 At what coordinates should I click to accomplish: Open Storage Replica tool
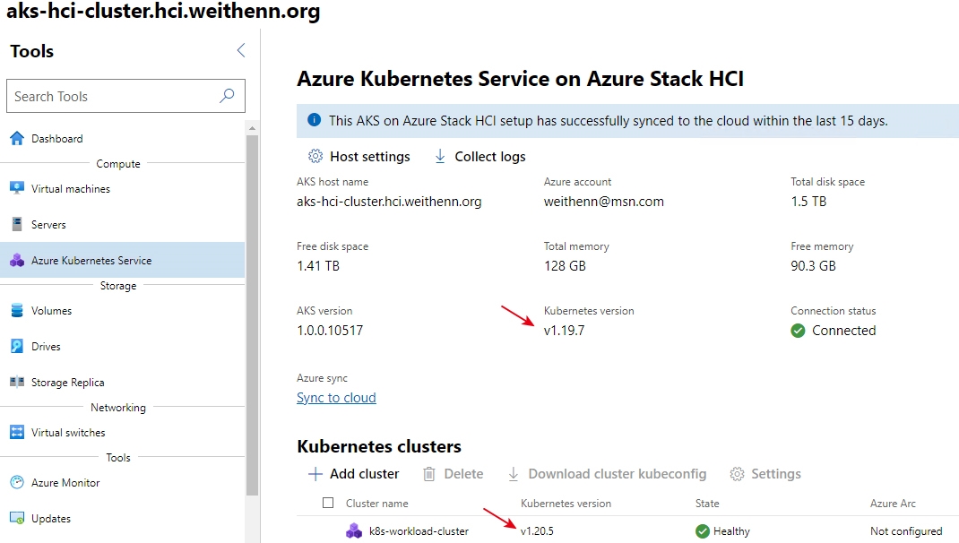(x=122, y=383)
